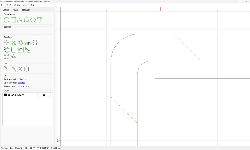Click the '2 Vectors' open selected link

click(22, 83)
